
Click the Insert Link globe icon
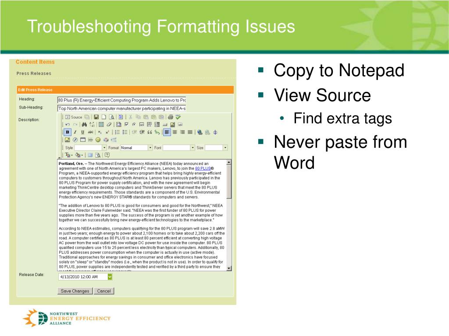(200, 132)
